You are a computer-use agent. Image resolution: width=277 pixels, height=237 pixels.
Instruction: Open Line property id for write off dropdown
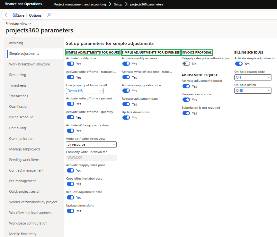click(x=101, y=91)
